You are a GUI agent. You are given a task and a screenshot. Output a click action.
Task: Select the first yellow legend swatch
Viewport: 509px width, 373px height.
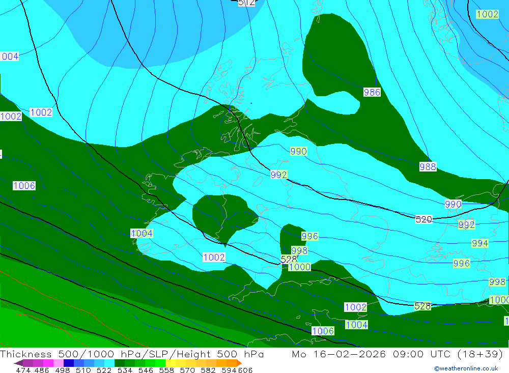coord(171,363)
